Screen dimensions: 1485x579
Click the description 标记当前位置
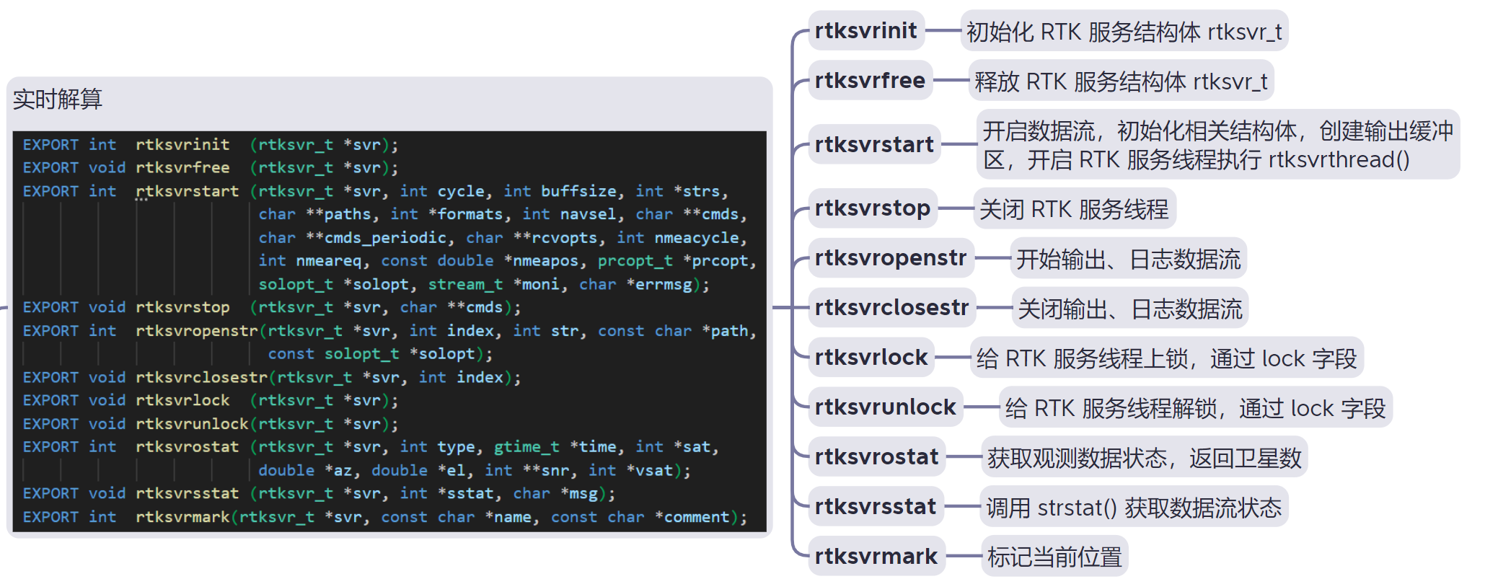pos(1054,557)
